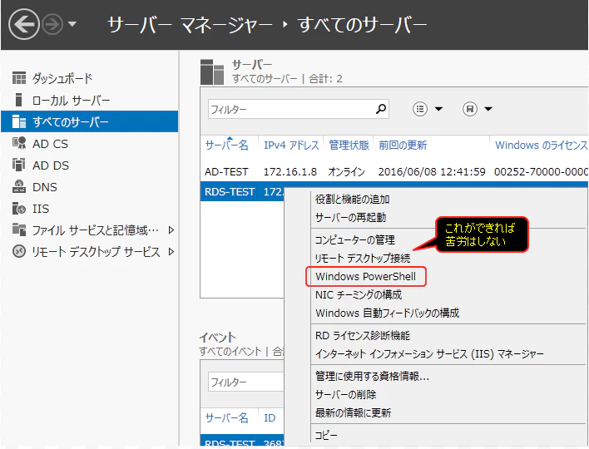Click the list criteria icon by filter

(420, 109)
